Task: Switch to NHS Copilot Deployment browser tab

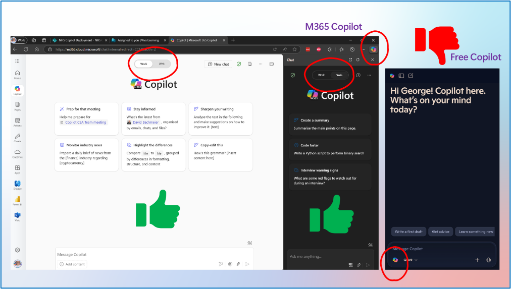Action: pos(77,40)
